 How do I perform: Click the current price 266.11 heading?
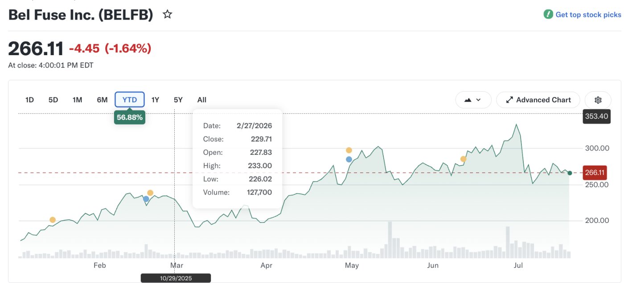(x=36, y=49)
